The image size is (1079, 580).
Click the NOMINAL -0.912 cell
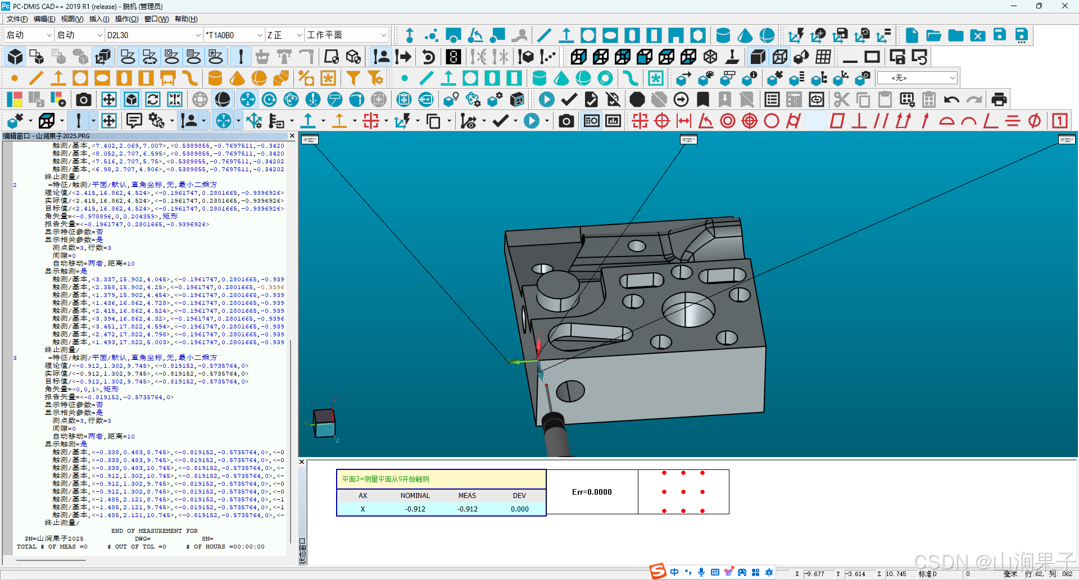click(x=415, y=509)
